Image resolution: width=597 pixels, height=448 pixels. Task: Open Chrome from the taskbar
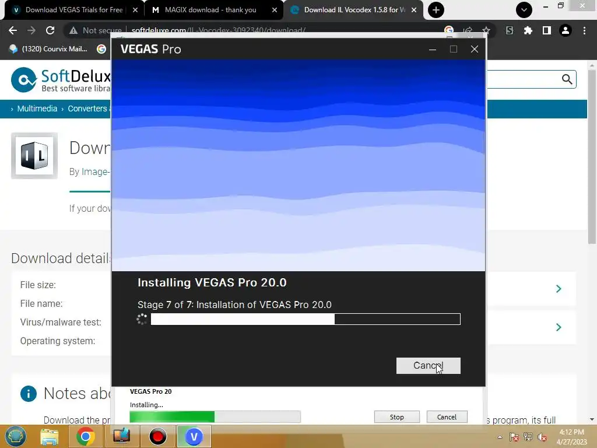86,436
